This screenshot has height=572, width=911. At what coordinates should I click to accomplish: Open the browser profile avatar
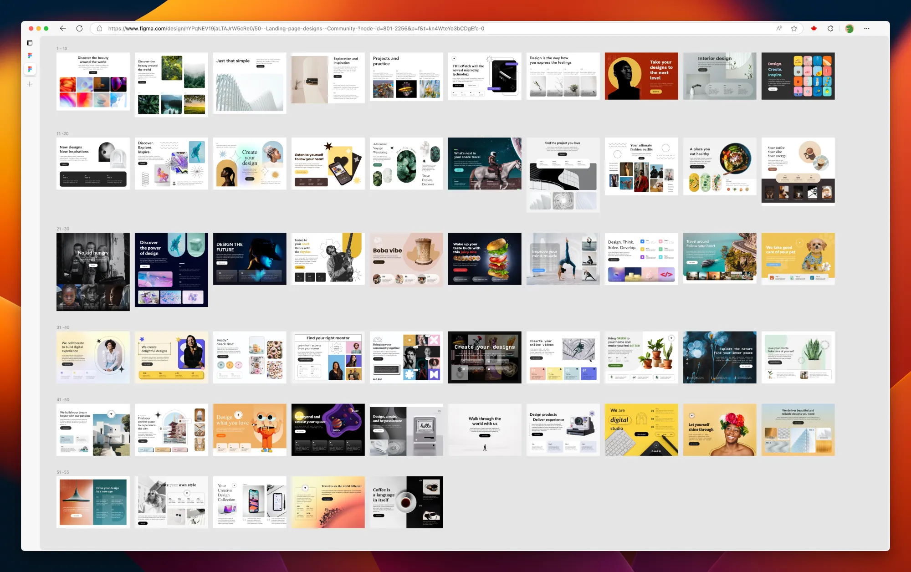(849, 28)
